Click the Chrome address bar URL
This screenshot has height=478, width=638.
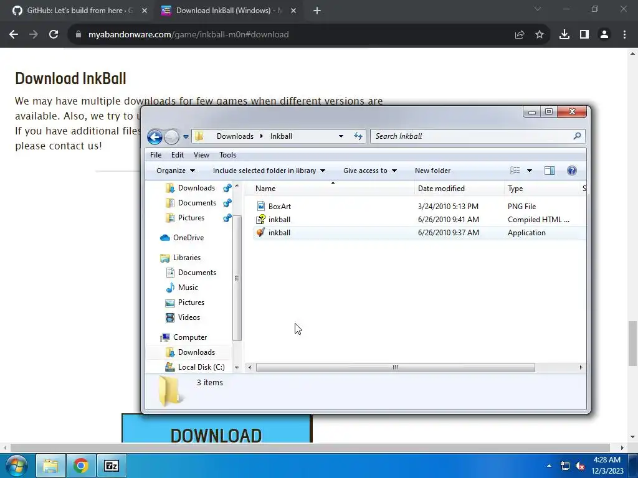[188, 35]
